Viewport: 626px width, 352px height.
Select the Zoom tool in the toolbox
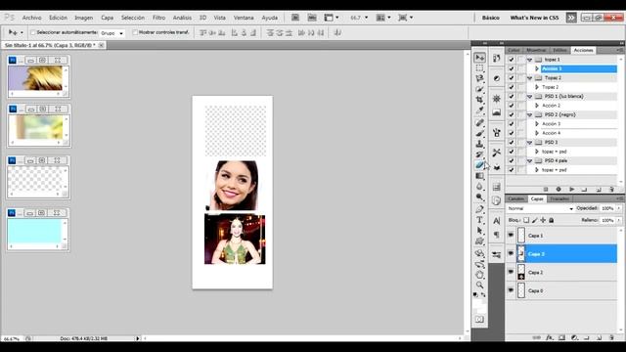tap(479, 285)
